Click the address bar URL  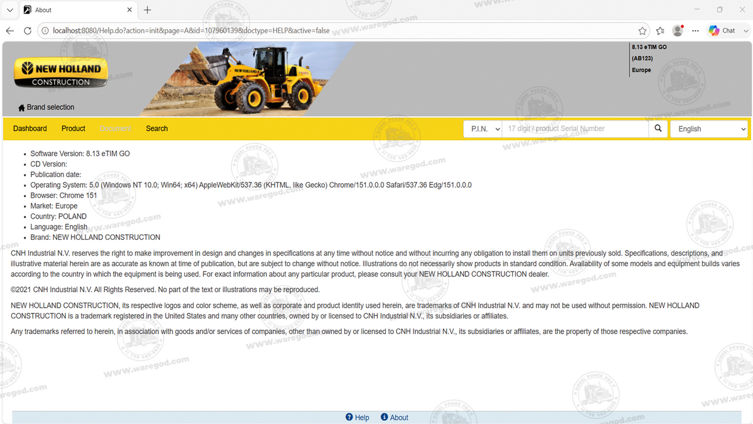click(x=191, y=31)
